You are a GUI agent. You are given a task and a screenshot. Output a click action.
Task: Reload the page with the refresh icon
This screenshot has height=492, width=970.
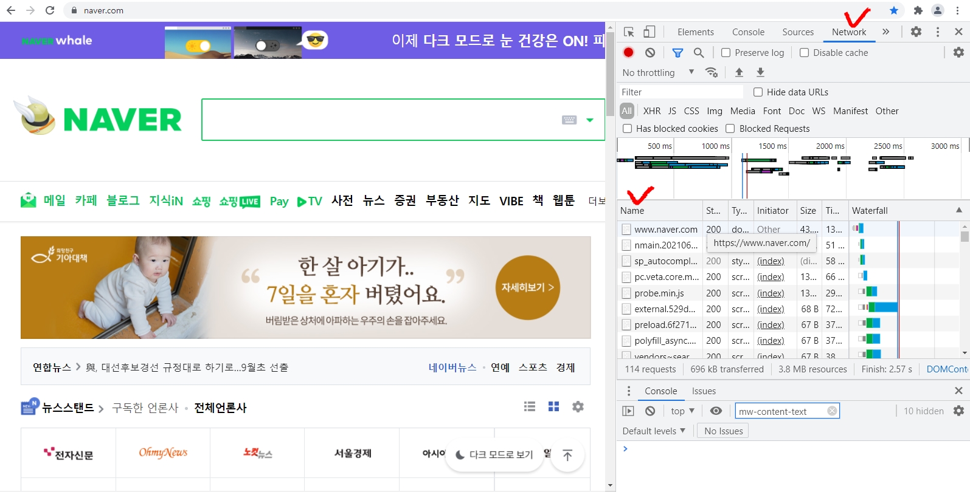pos(50,10)
